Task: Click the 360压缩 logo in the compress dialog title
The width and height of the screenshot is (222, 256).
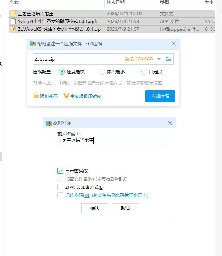Action: tap(33, 43)
